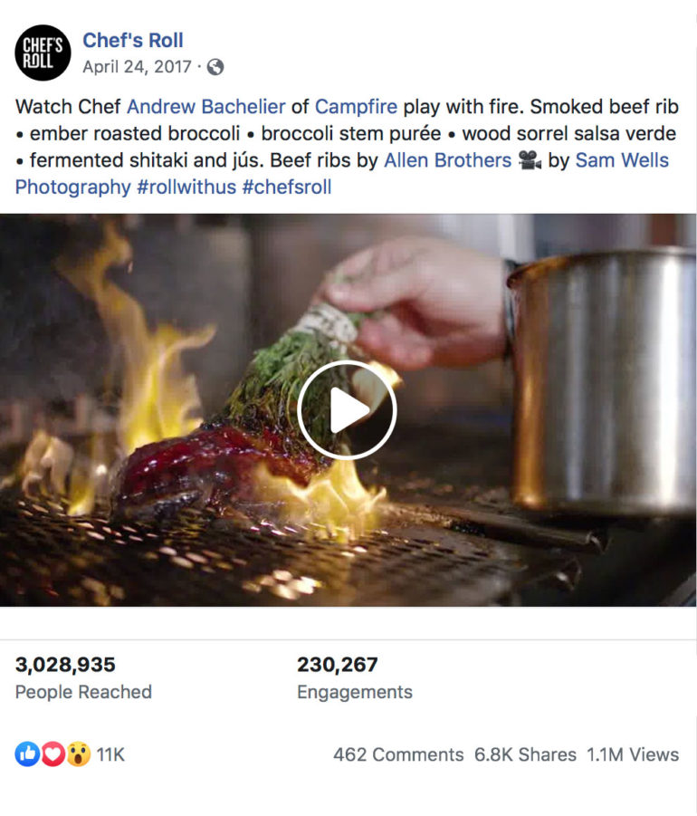Open Andrew Bachelier's profile link
Viewport: 697px width, 816px height.
tap(206, 107)
